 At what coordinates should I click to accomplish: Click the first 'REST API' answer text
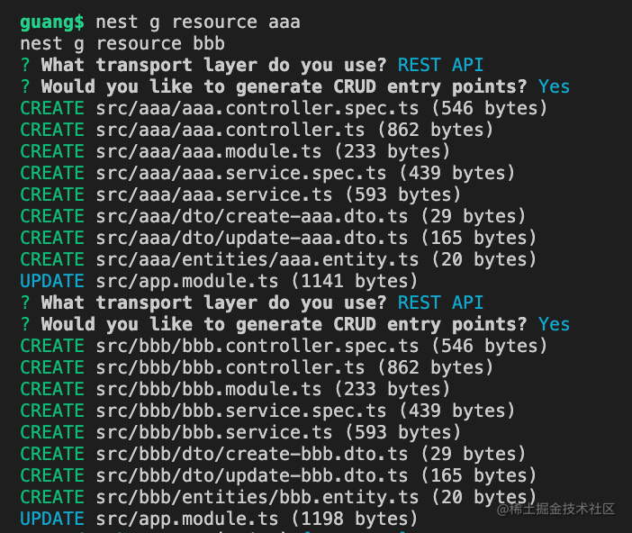pos(440,65)
